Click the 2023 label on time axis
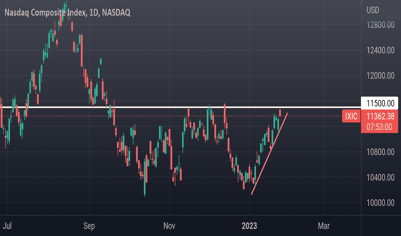 250,226
